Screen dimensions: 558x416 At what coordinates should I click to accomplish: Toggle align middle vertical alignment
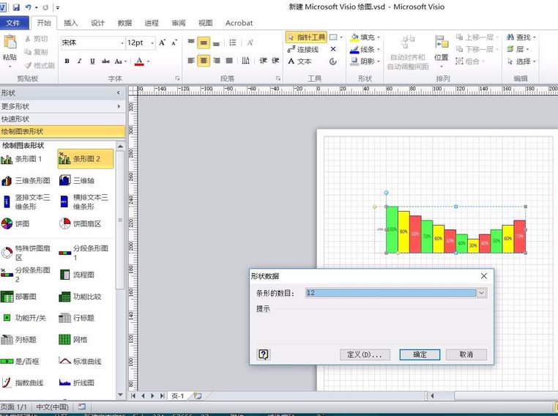(x=204, y=43)
